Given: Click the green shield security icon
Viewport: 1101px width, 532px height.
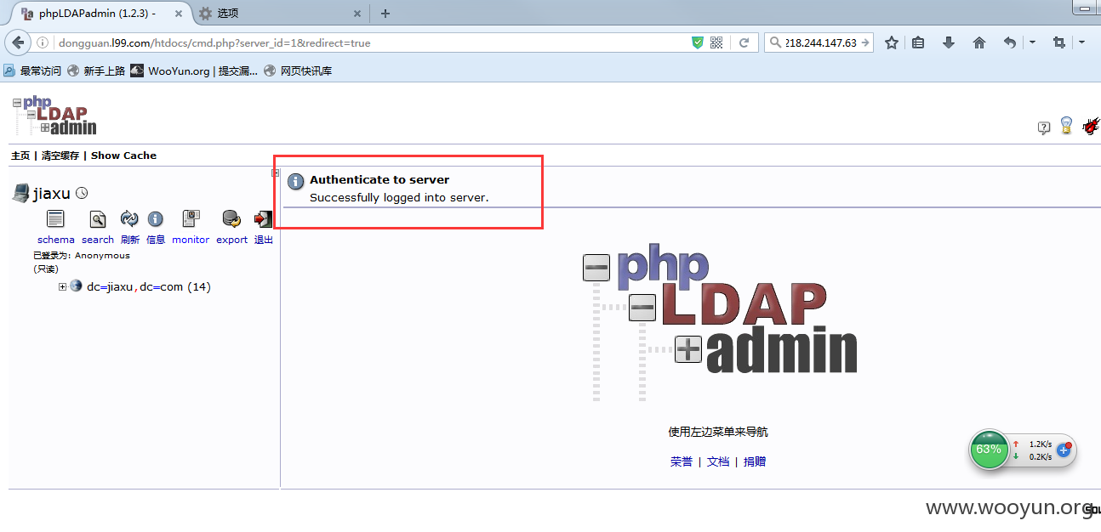Looking at the screenshot, I should pyautogui.click(x=698, y=42).
